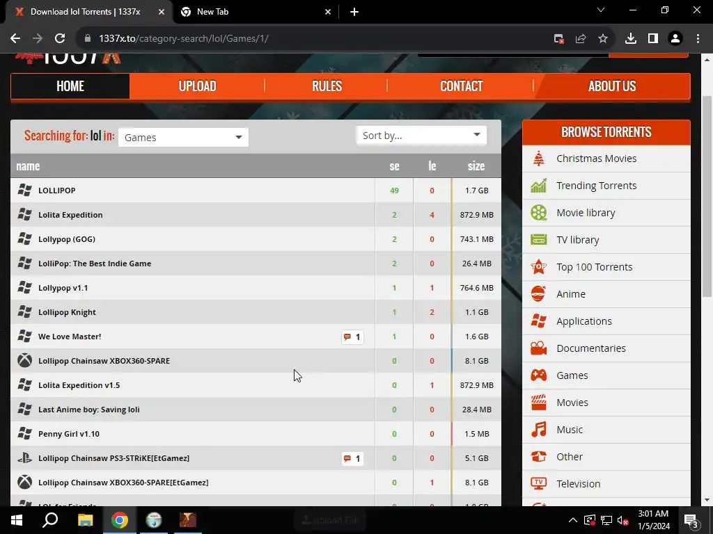
Task: Click the Music note icon
Action: (x=539, y=430)
